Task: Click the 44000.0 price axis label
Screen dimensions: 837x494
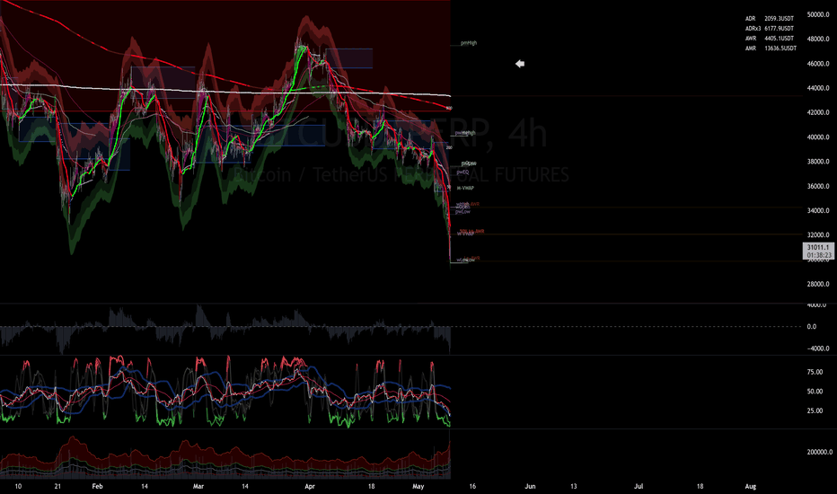Action: (818, 88)
